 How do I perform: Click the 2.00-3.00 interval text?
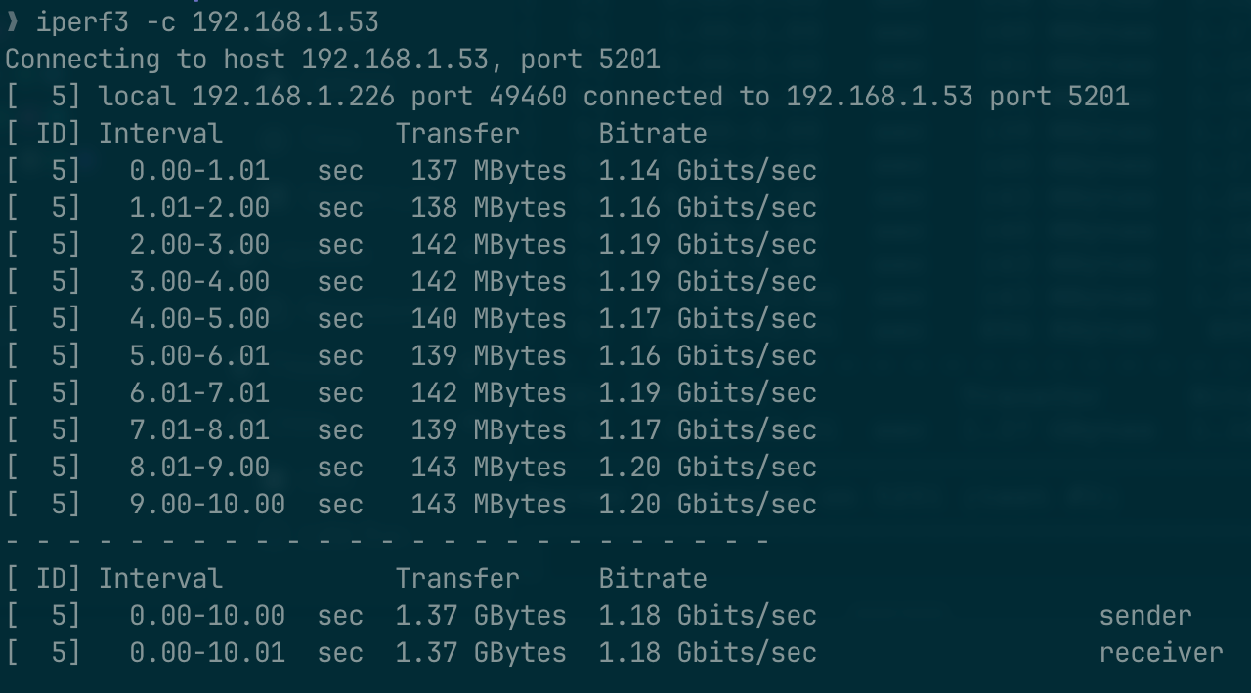[x=199, y=244]
